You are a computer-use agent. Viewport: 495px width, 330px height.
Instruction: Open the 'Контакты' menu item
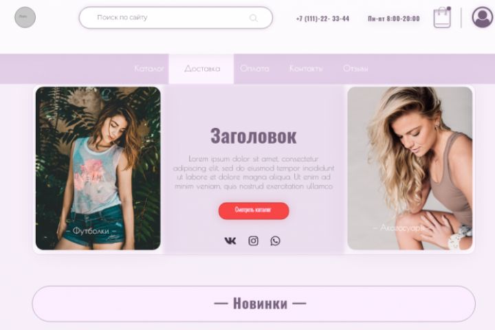[x=306, y=69]
